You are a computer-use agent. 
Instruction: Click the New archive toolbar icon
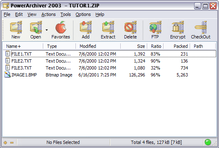(16, 27)
